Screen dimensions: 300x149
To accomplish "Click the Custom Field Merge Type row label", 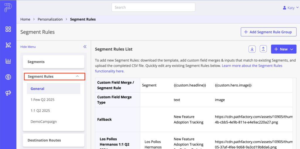I will pos(115,100).
